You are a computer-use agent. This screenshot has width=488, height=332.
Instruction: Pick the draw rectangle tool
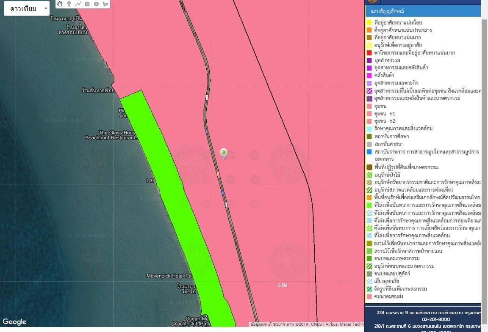click(87, 4)
